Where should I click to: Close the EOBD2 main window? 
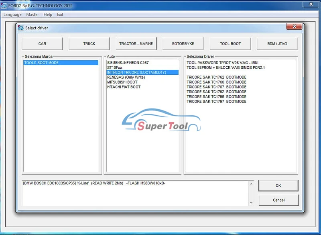tap(311, 4)
